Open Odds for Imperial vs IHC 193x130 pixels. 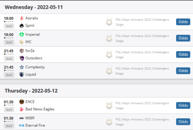pyautogui.click(x=183, y=38)
